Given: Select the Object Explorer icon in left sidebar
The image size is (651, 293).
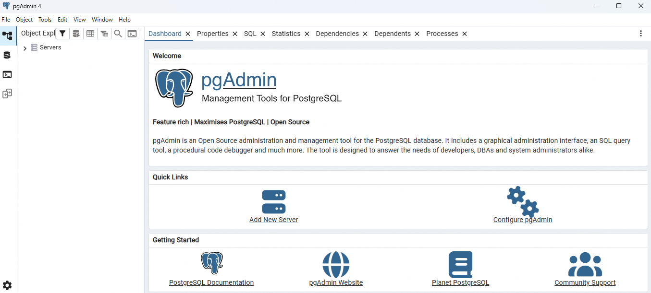Looking at the screenshot, I should tap(7, 35).
